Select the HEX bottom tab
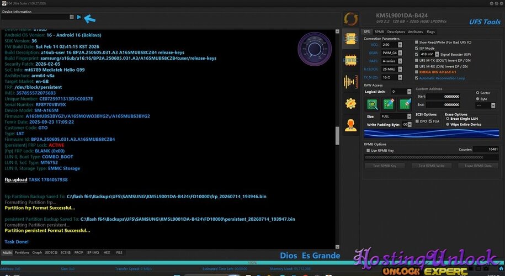 [x=107, y=253]
